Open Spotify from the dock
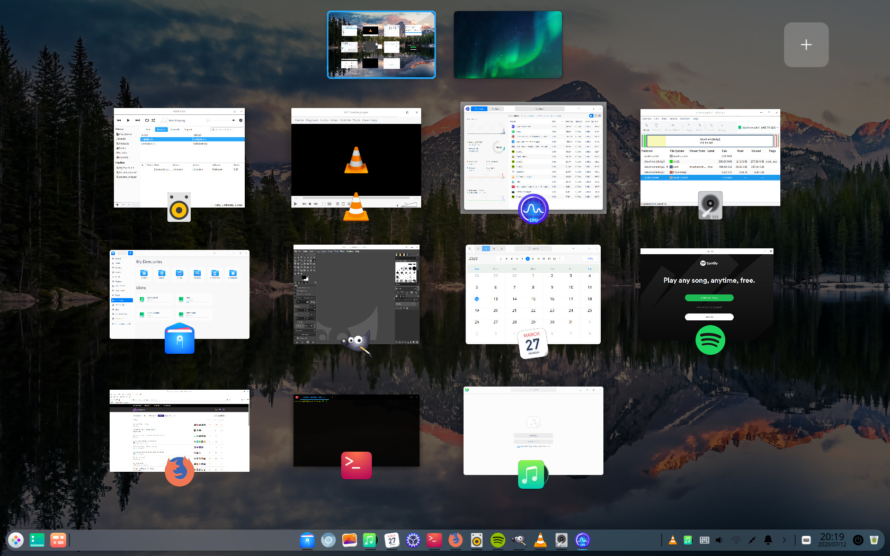Image resolution: width=890 pixels, height=556 pixels. [498, 540]
